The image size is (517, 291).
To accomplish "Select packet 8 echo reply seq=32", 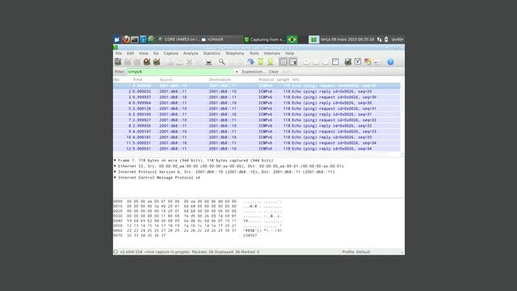I will 257,126.
